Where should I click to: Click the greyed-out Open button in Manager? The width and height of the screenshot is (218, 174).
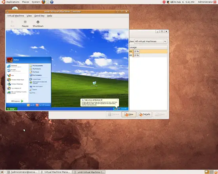pos(160,114)
